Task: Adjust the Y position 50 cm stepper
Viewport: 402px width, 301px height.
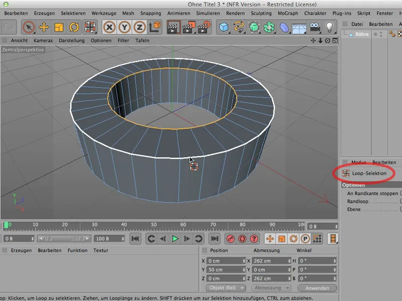Action: click(244, 270)
